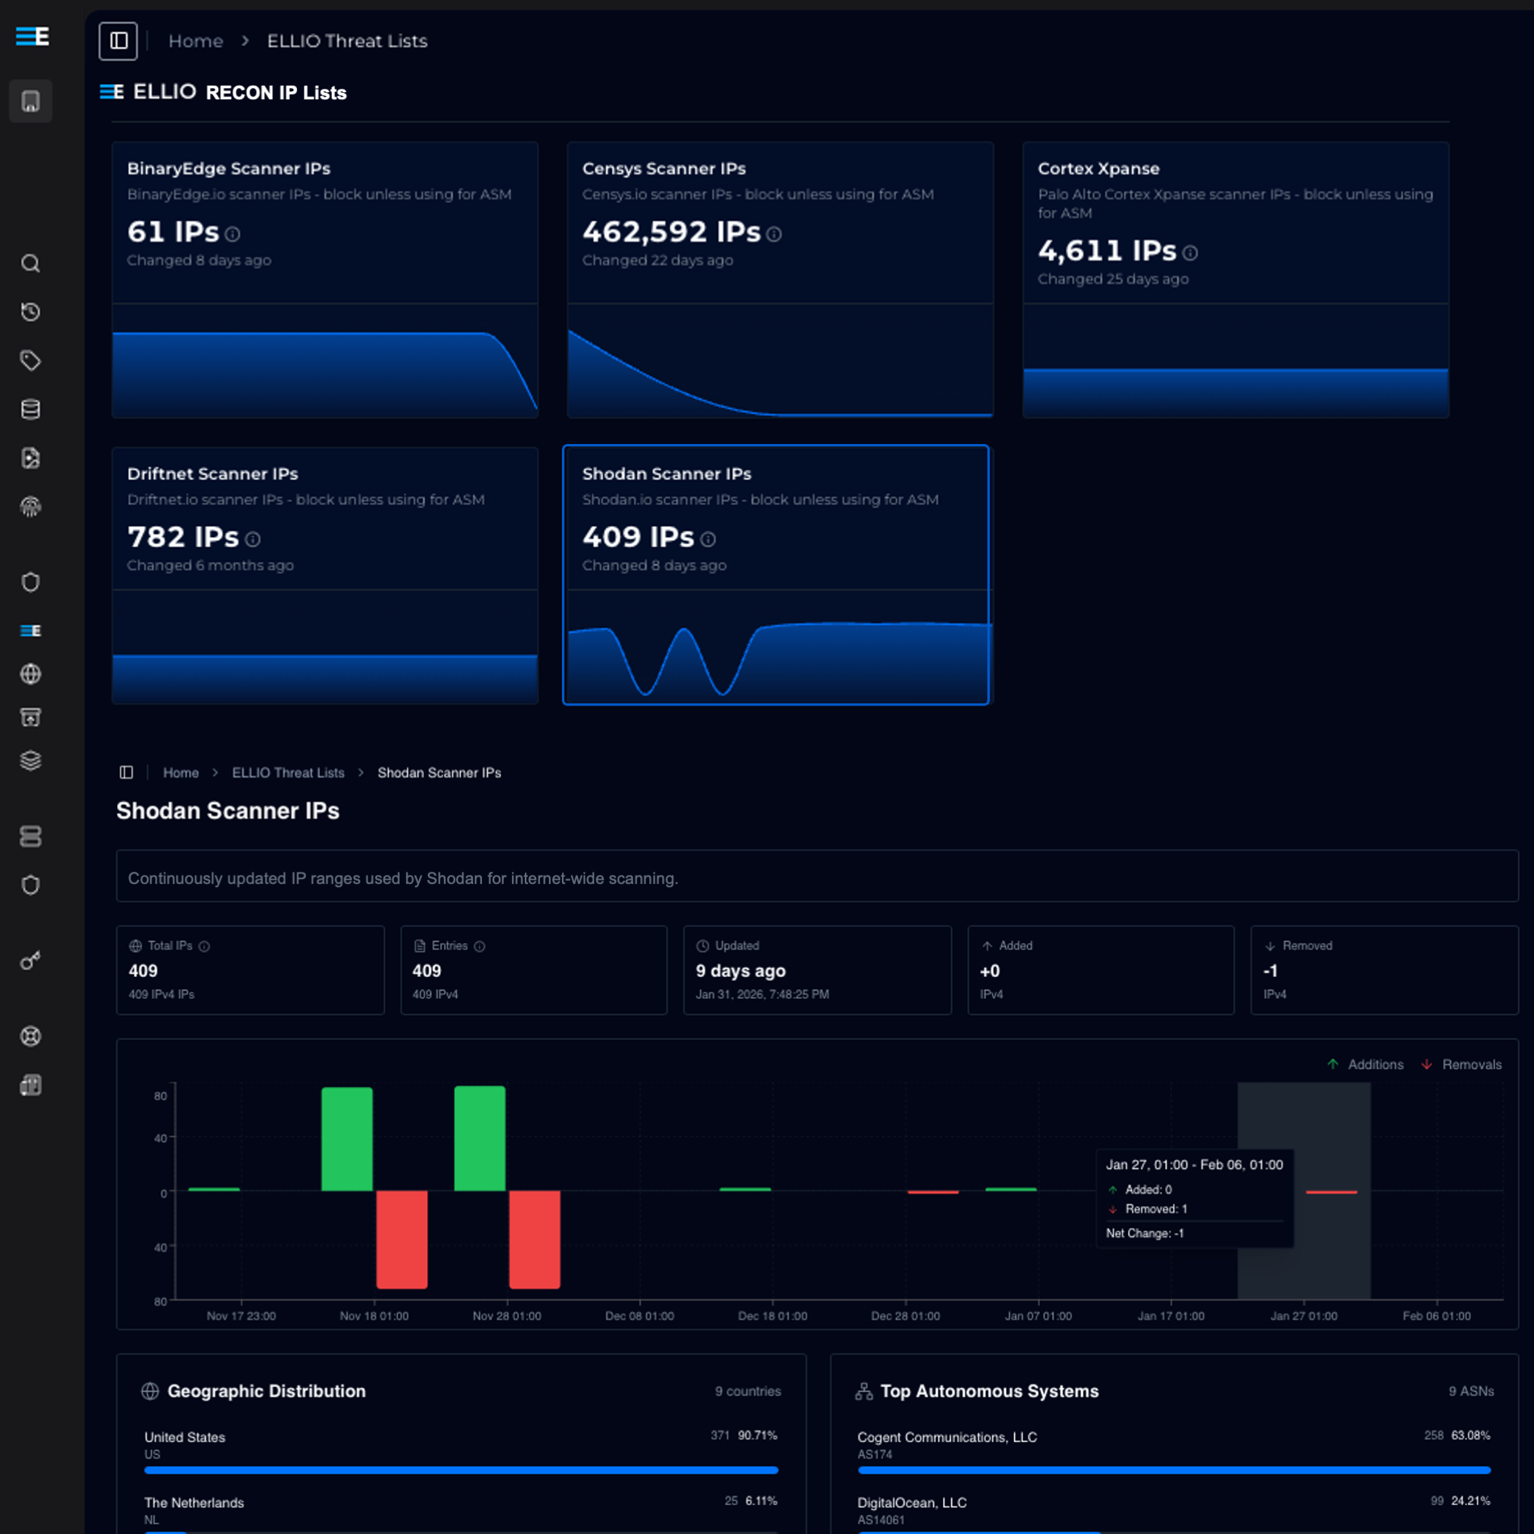1534x1534 pixels.
Task: Click info icon next to 462,592 IPs
Action: 774,234
